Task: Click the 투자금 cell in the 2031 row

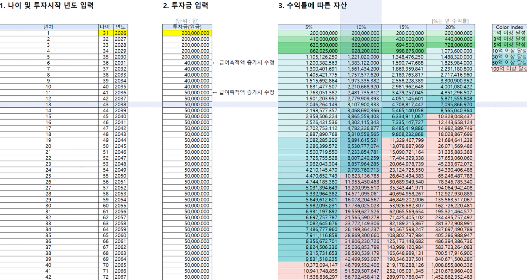Action: (x=187, y=63)
